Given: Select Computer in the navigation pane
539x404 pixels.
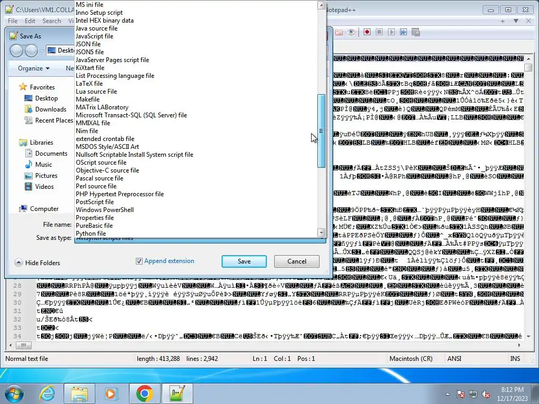Looking at the screenshot, I should coord(44,208).
